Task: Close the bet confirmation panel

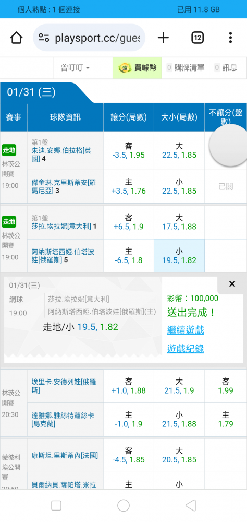Action: pos(232,284)
